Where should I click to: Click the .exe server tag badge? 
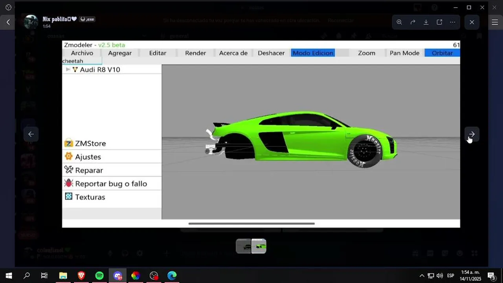87,19
